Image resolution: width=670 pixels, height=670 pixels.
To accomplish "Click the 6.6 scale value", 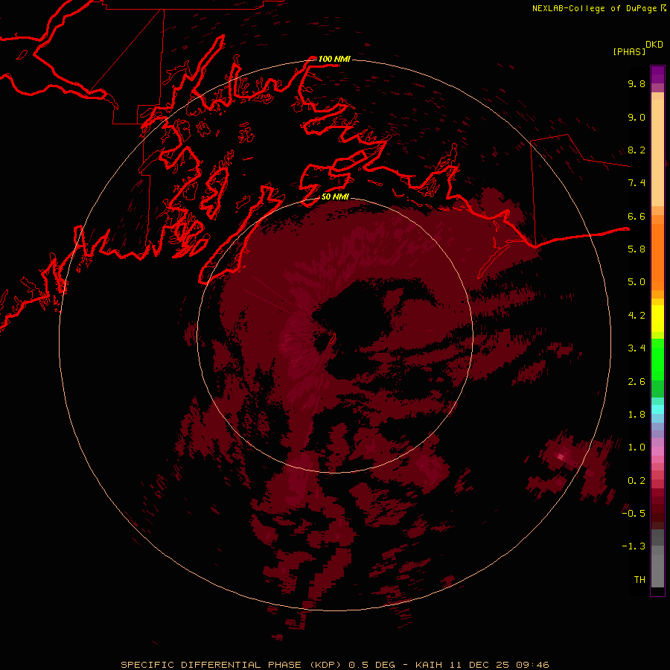I will pos(636,216).
